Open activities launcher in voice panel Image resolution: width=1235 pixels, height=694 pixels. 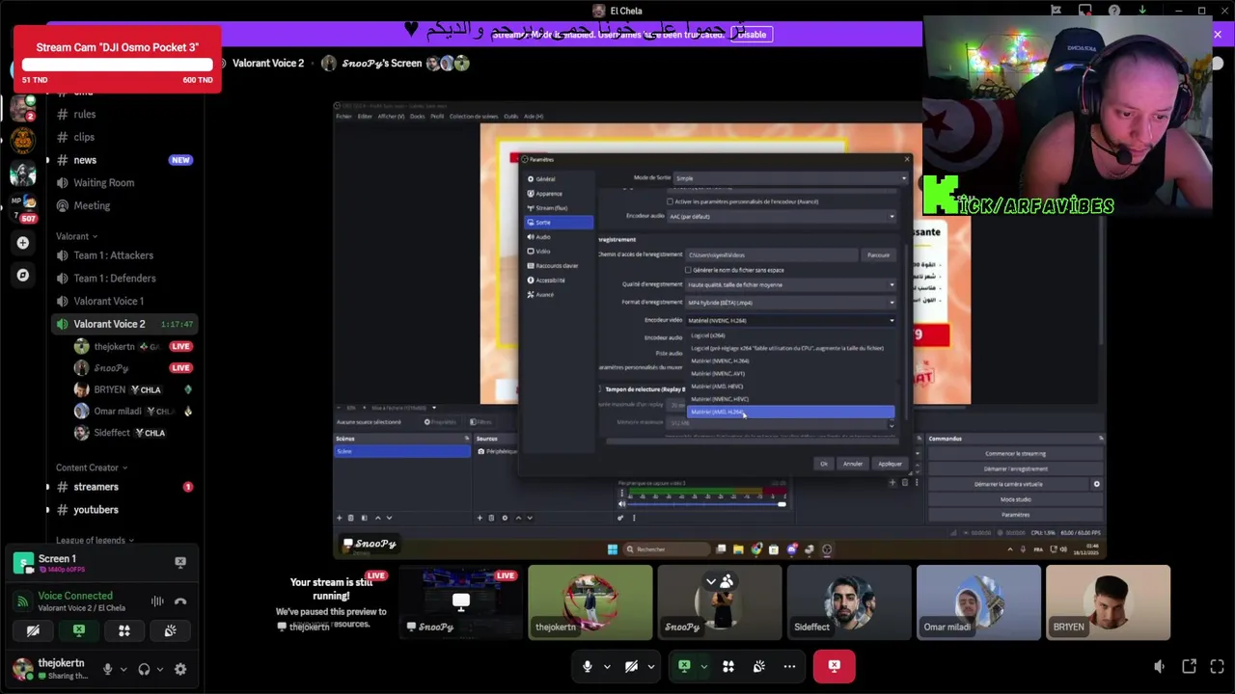[124, 630]
